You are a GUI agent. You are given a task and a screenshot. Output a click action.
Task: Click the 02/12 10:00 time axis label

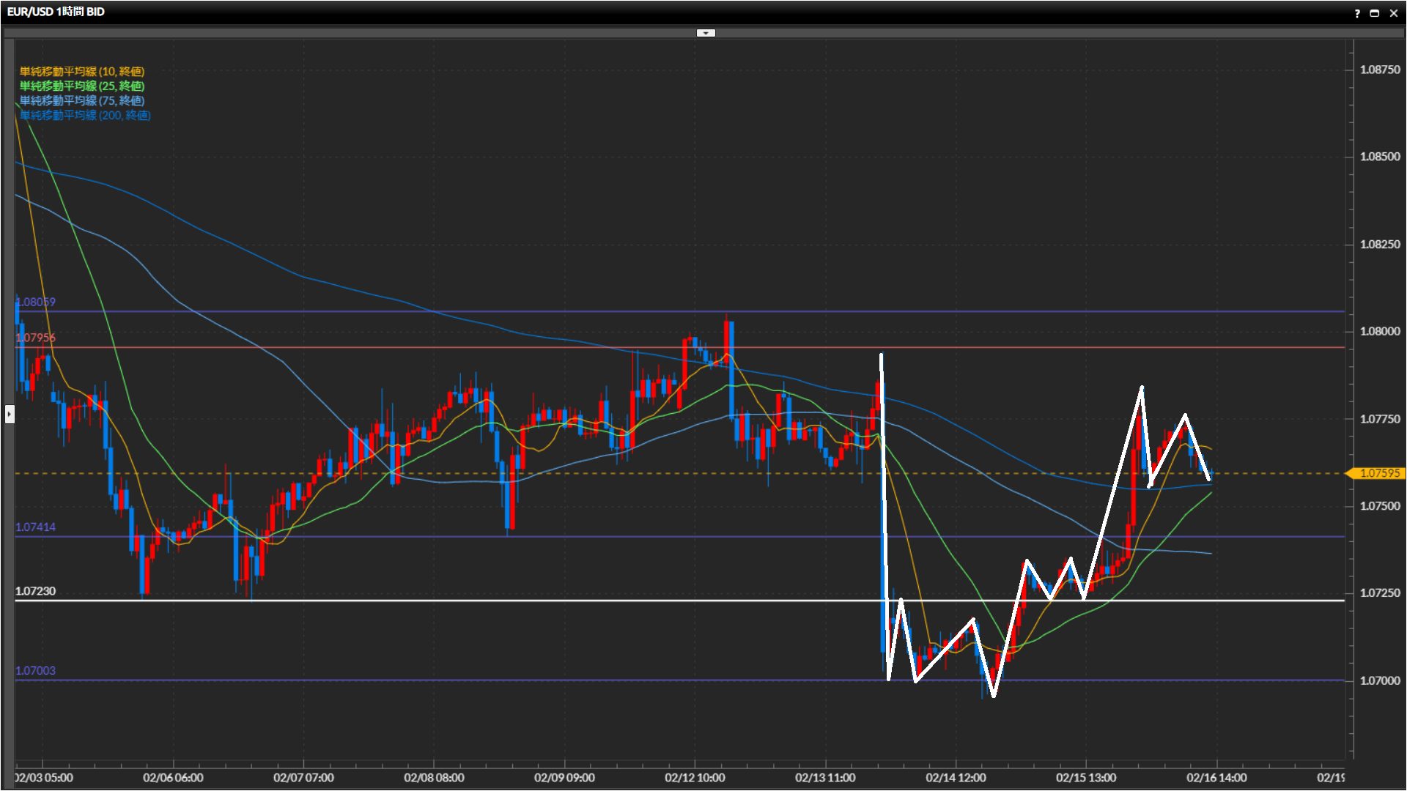694,777
